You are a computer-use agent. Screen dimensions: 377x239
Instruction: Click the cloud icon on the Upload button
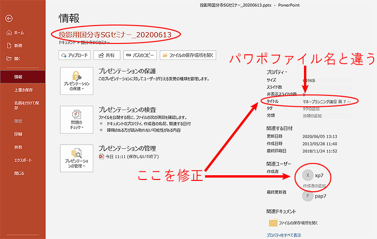[64, 55]
